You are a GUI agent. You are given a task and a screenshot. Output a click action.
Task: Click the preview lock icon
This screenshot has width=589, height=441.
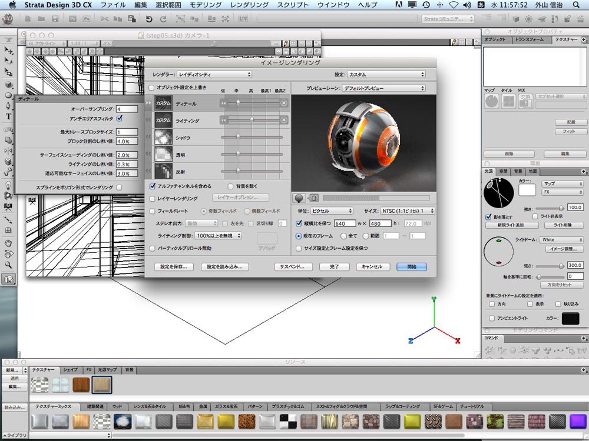pyautogui.click(x=313, y=198)
